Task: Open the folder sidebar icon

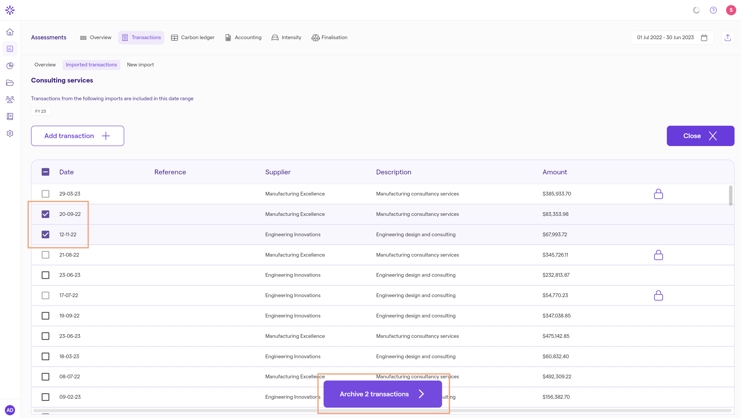Action: coord(10,83)
